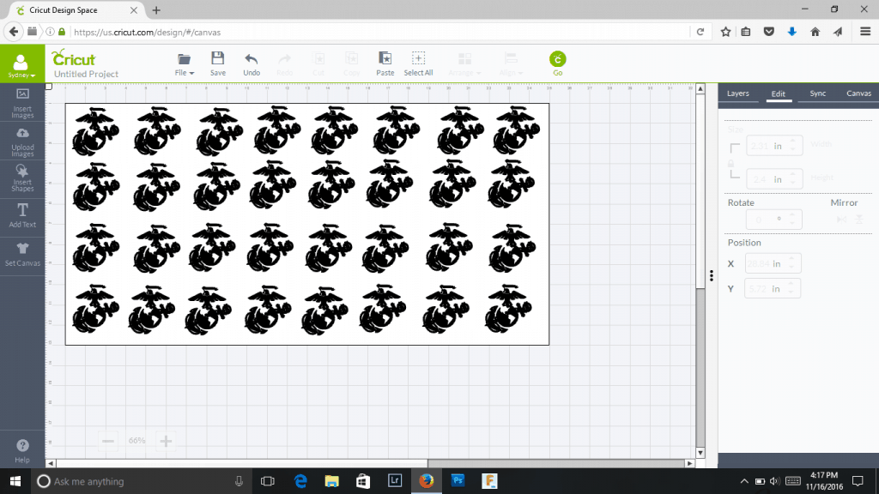Screen dimensions: 879x494
Task: Open the Insert Shapes tool
Action: 22,178
